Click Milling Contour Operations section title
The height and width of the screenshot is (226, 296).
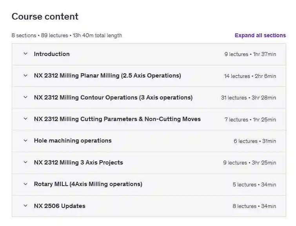pos(113,98)
